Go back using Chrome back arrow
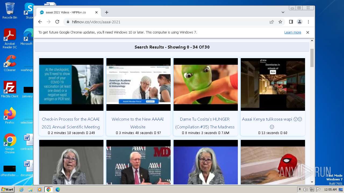The height and width of the screenshot is (193, 344). pos(40,22)
